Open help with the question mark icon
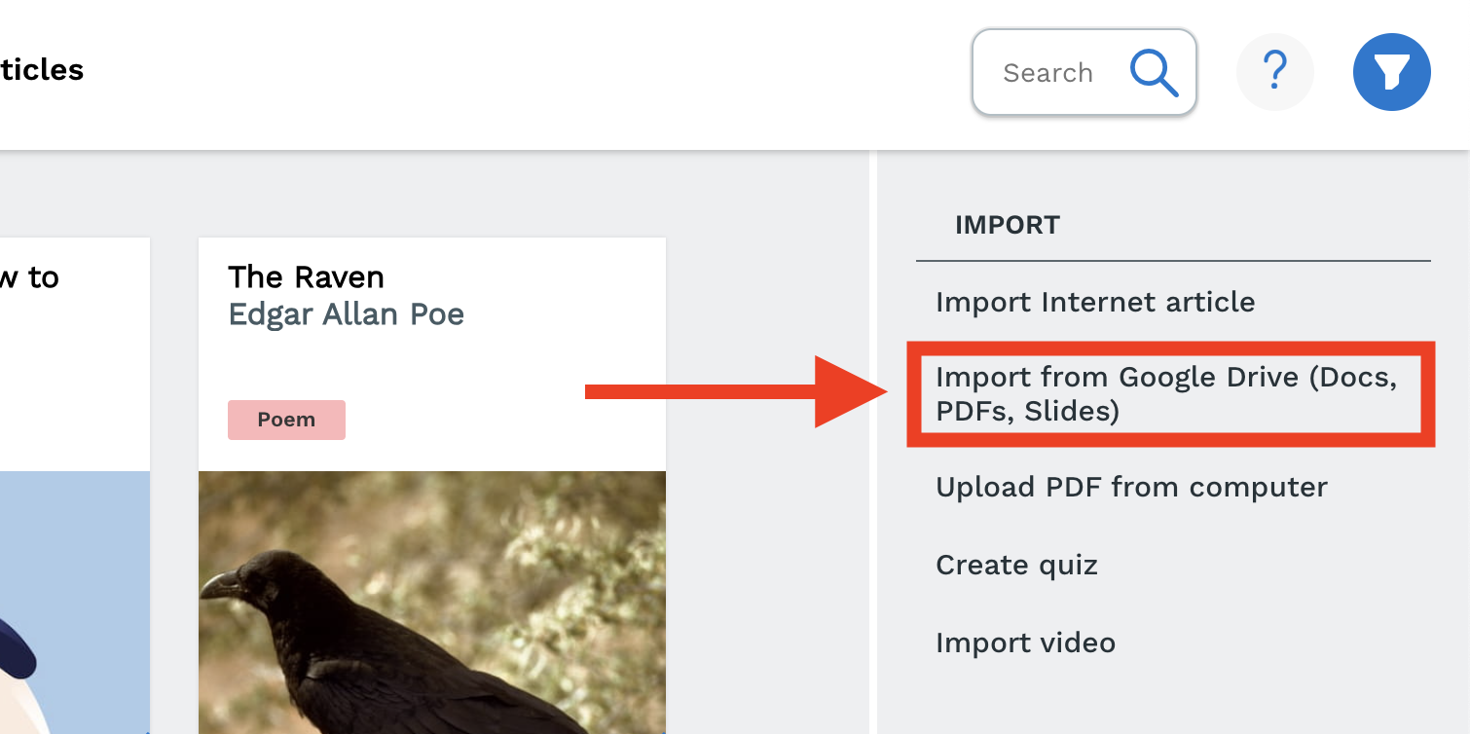The width and height of the screenshot is (1470, 734). (1274, 72)
